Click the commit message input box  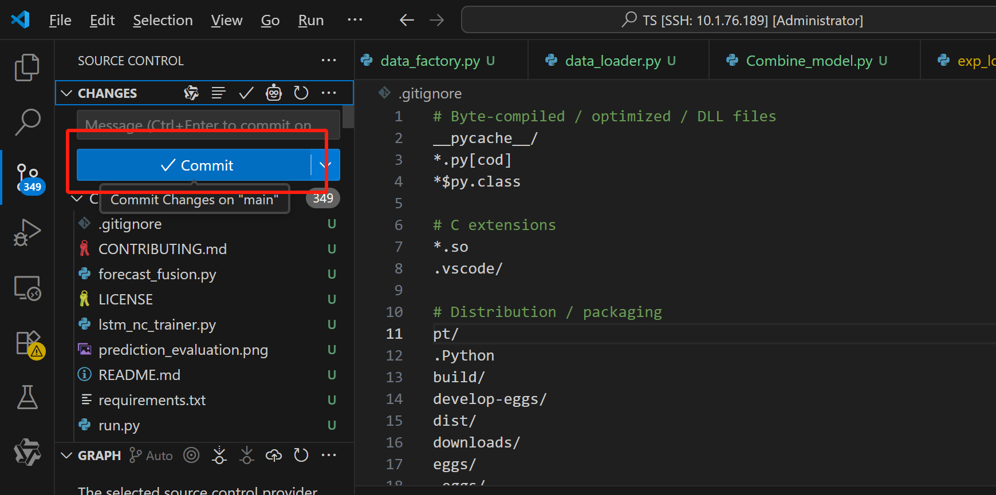pos(208,125)
